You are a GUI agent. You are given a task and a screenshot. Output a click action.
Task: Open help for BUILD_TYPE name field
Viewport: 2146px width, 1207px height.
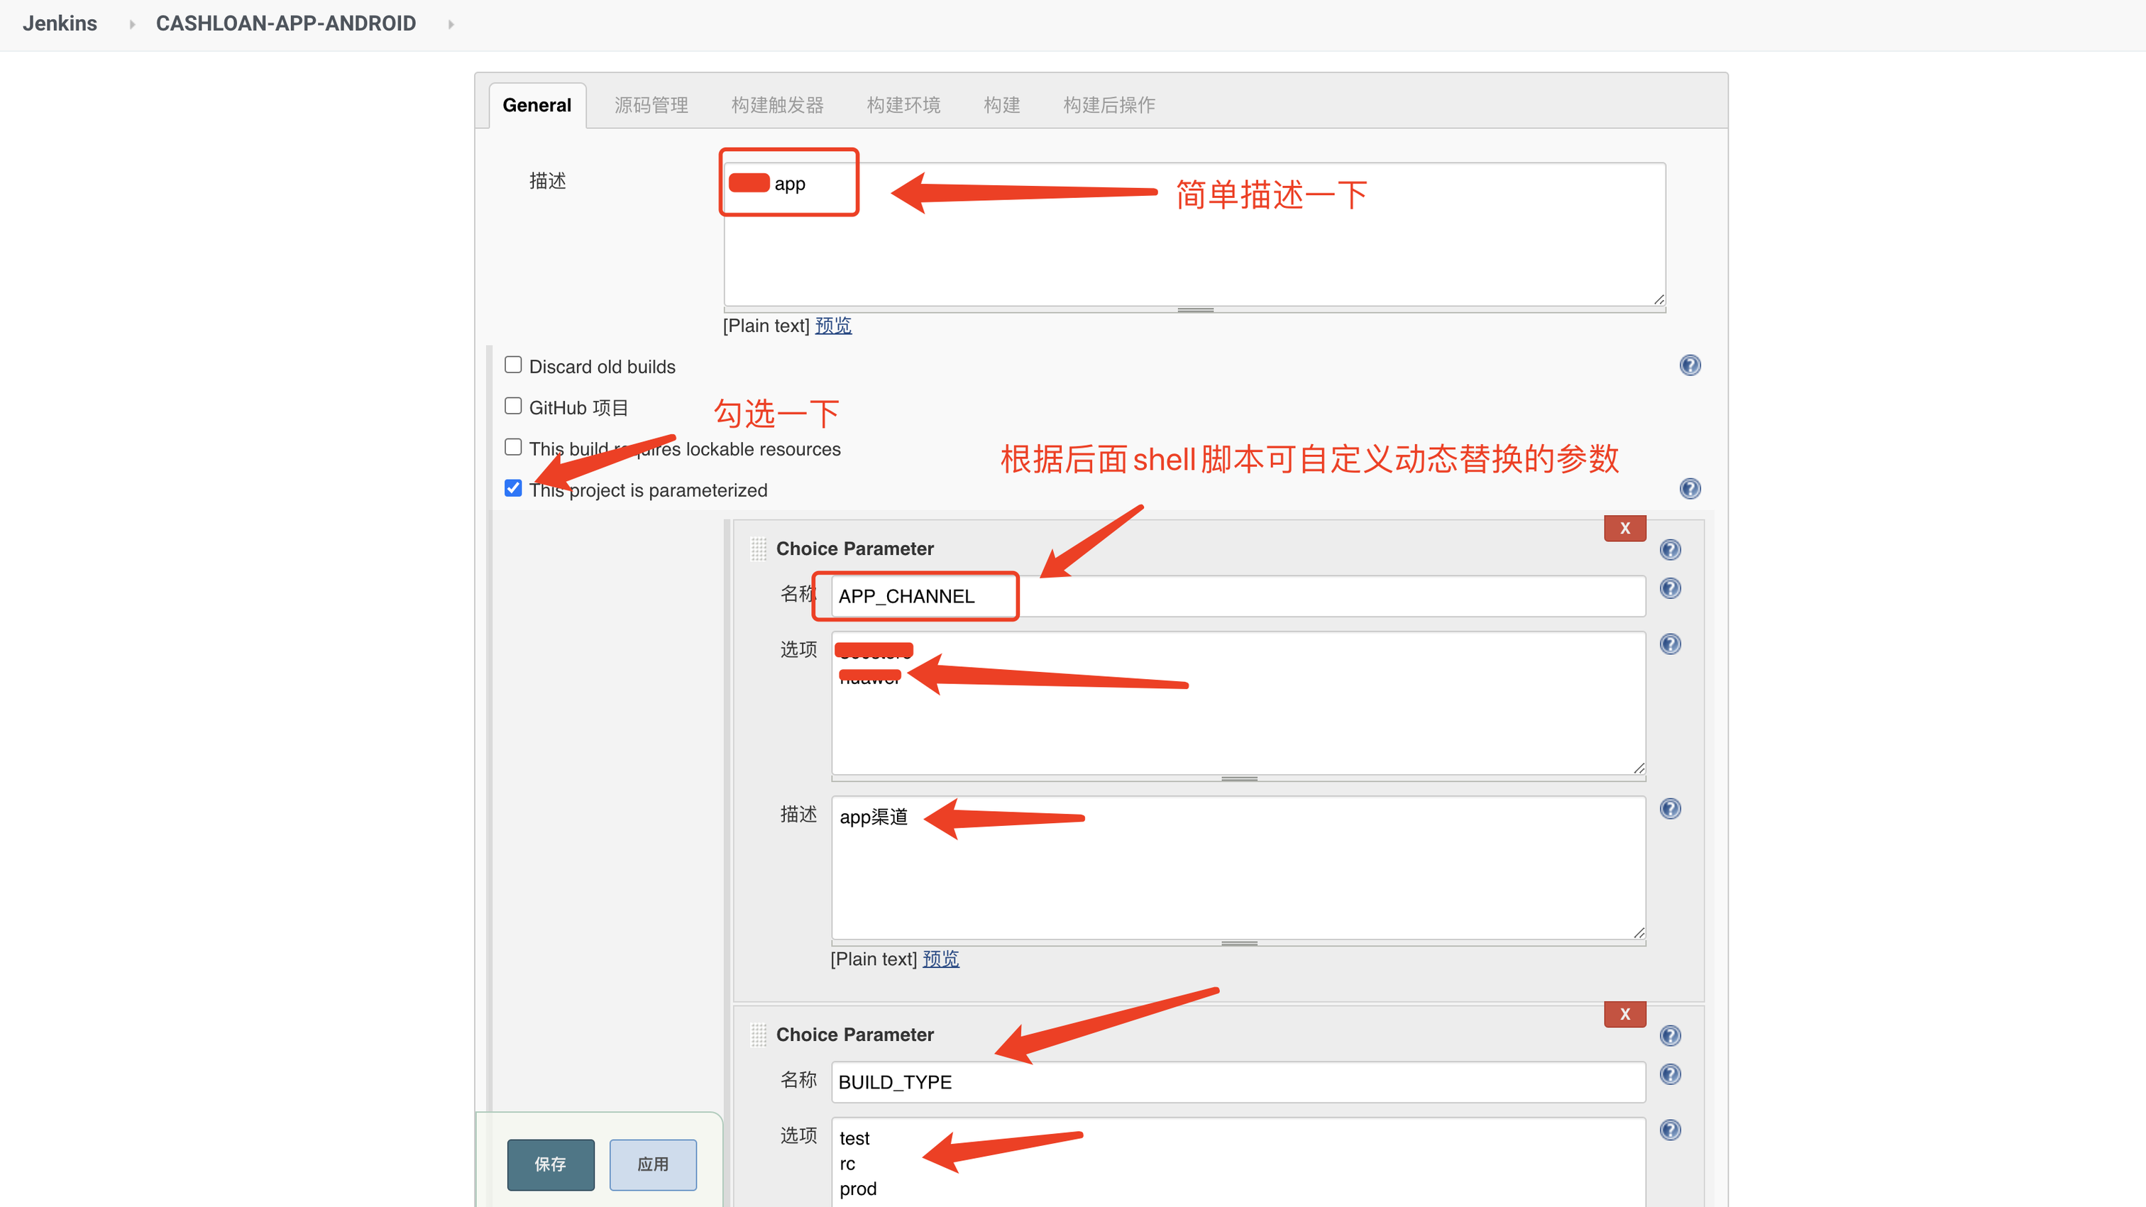(x=1670, y=1074)
